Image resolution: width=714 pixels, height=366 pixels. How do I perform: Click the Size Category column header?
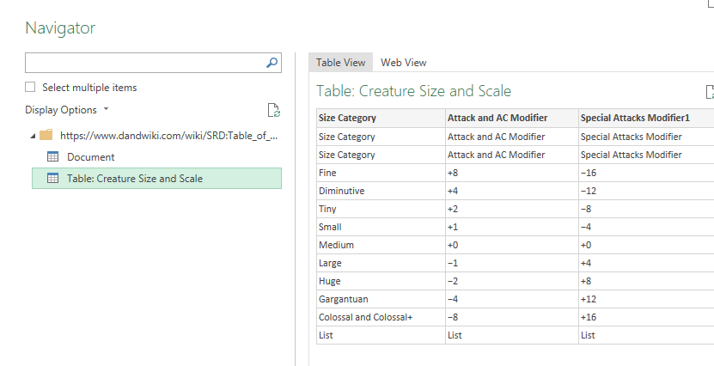(347, 119)
